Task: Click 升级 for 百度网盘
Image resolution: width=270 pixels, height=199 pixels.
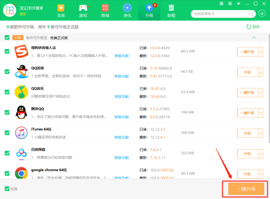Action: point(247,154)
